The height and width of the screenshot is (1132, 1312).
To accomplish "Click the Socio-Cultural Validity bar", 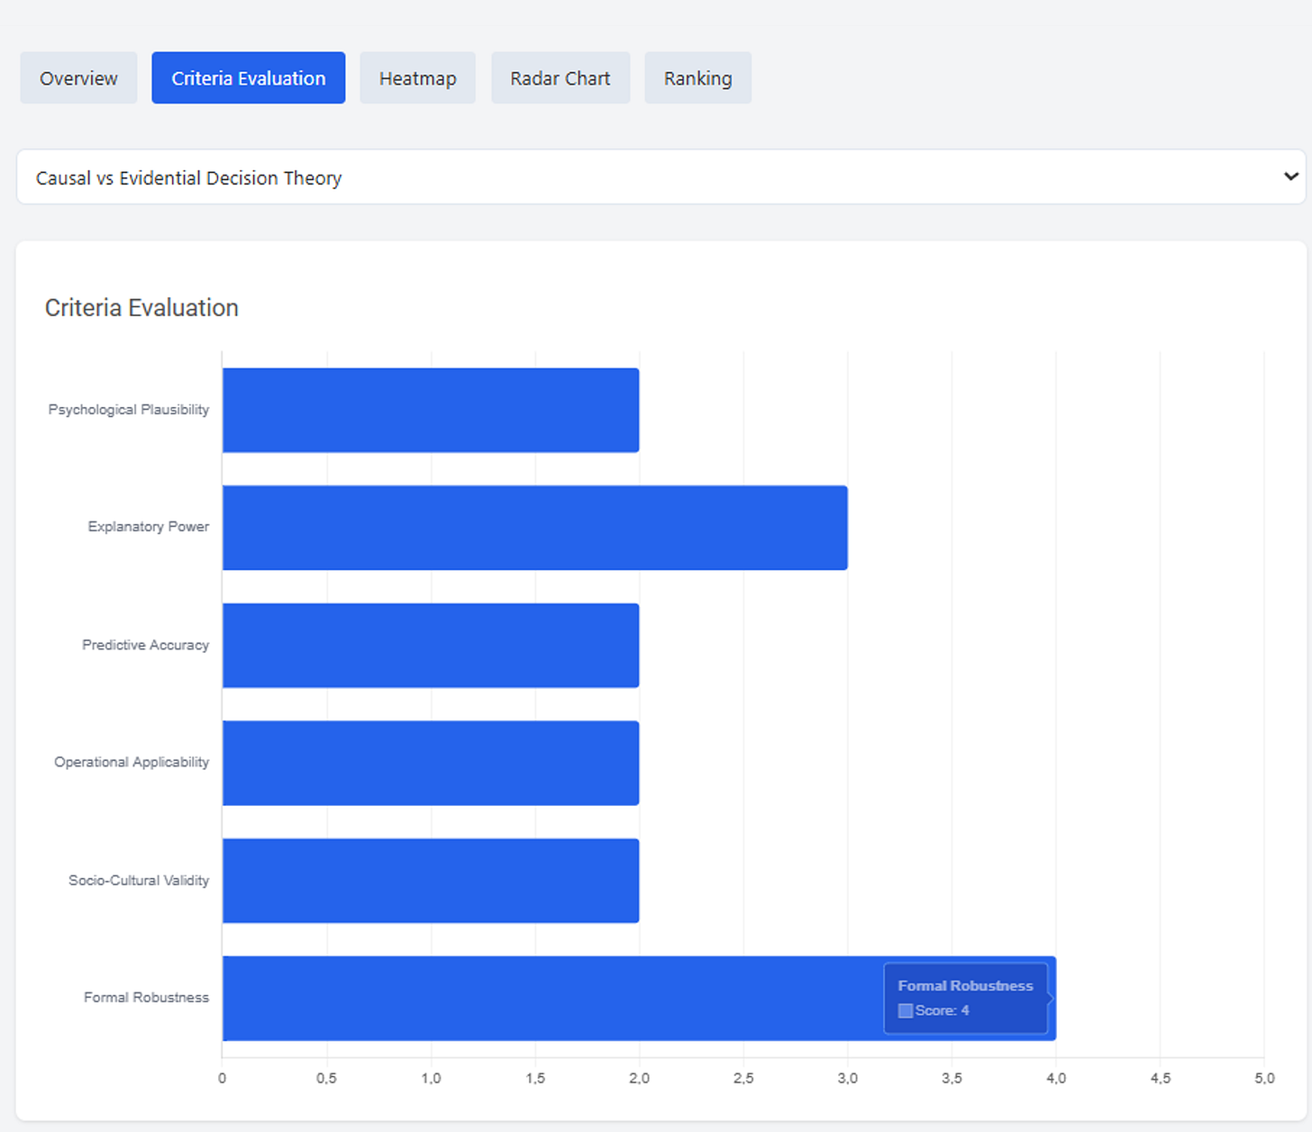I will tap(431, 881).
